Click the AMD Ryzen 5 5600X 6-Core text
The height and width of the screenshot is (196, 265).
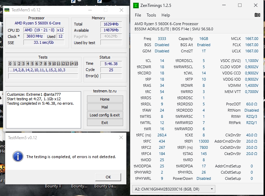pyautogui.click(x=38, y=23)
